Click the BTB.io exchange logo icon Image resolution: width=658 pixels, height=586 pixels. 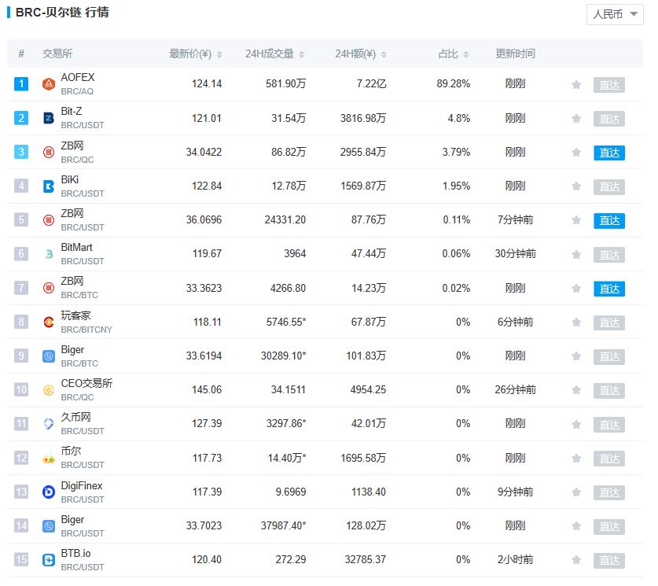(49, 559)
